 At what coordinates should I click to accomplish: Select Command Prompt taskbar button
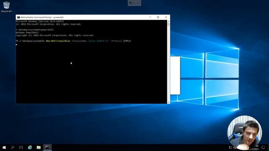(x=47, y=147)
